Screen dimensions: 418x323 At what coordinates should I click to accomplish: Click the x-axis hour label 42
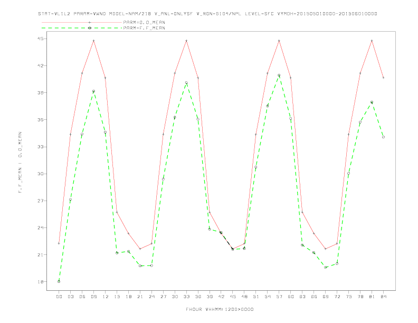(x=221, y=297)
